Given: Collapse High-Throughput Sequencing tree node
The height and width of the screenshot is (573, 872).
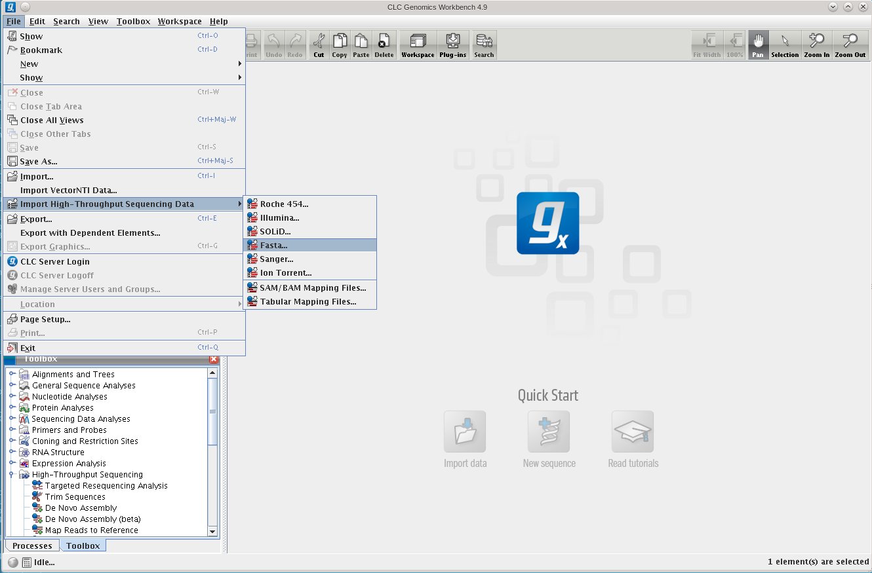Looking at the screenshot, I should [x=12, y=474].
